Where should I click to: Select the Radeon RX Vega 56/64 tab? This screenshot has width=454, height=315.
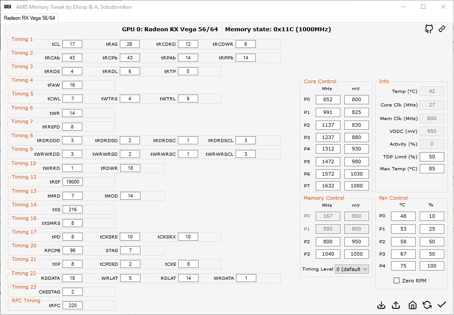point(29,18)
